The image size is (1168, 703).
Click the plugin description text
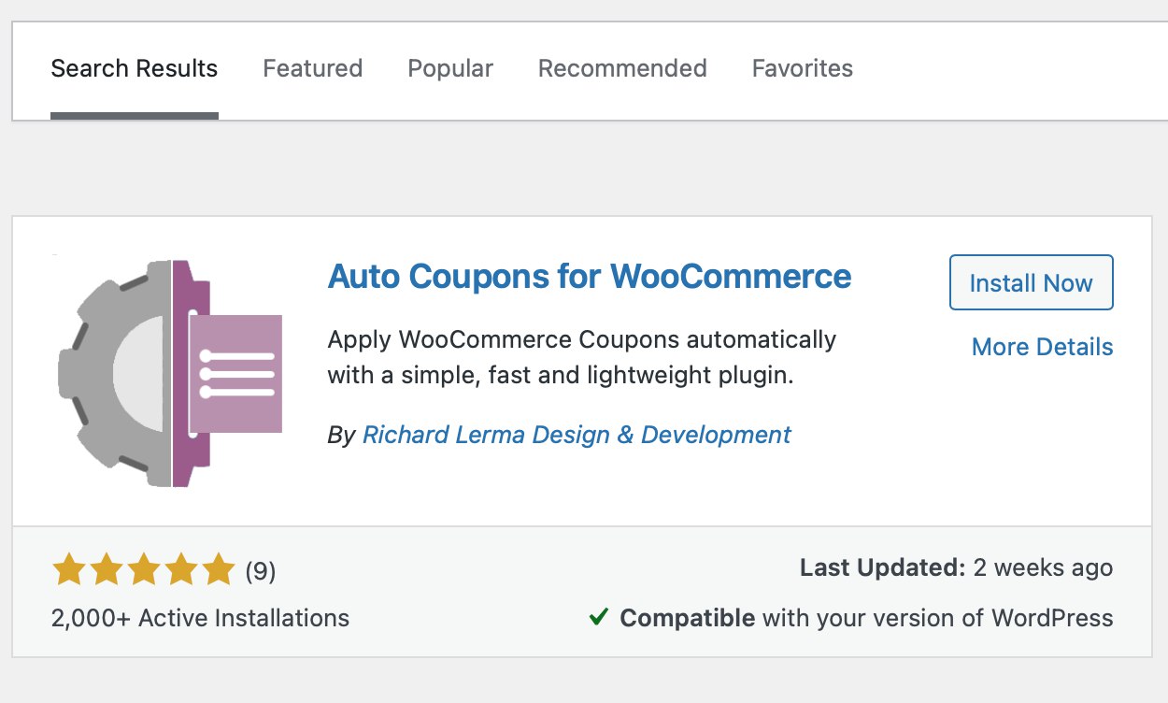[581, 357]
